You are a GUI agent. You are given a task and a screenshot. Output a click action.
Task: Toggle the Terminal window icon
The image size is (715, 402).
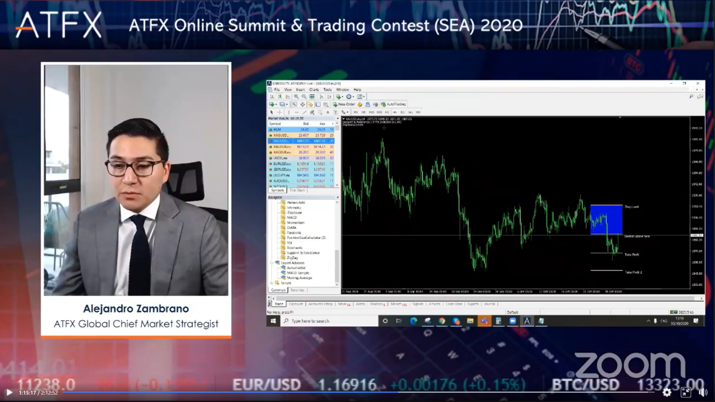(318, 104)
